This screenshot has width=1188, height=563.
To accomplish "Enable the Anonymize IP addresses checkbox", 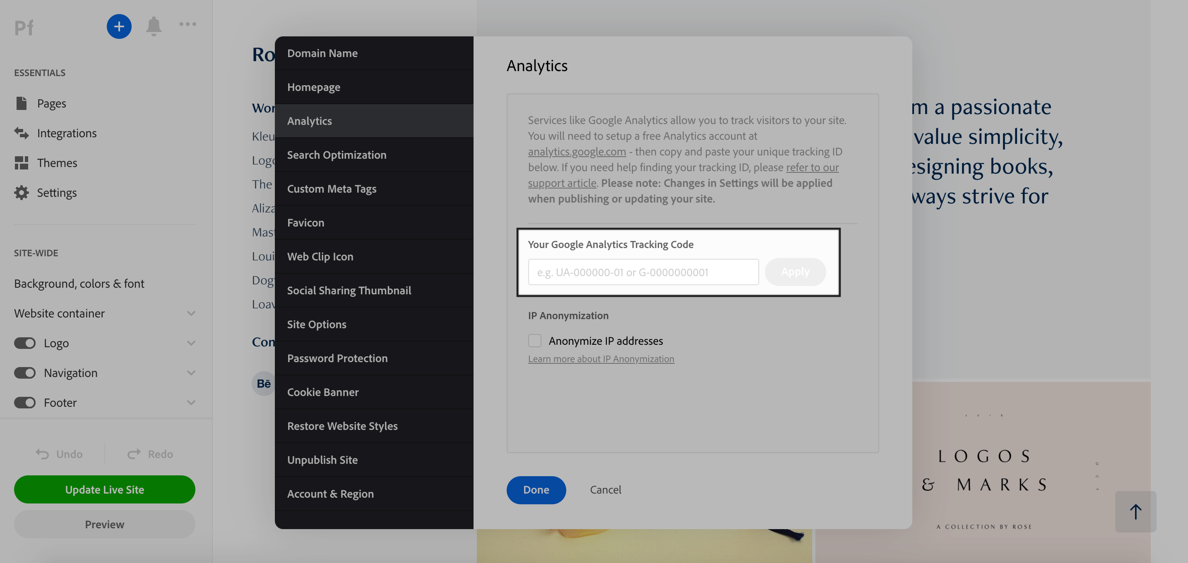I will 534,341.
